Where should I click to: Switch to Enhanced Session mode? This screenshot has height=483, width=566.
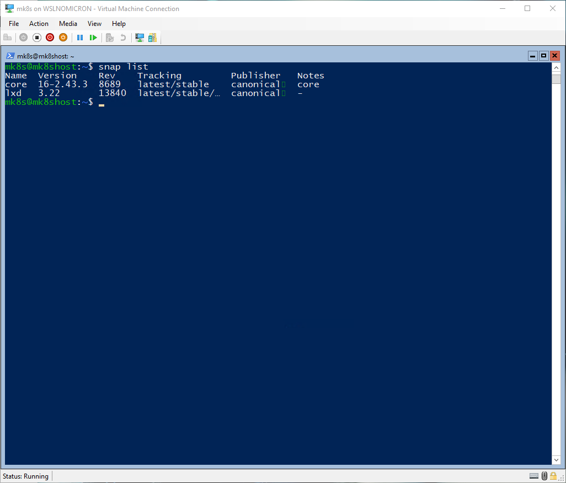click(140, 37)
